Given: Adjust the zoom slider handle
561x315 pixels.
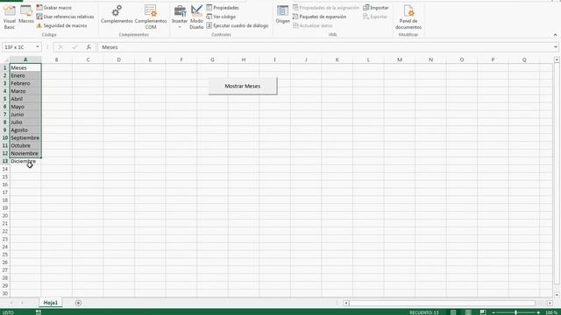Looking at the screenshot, I should [x=515, y=312].
